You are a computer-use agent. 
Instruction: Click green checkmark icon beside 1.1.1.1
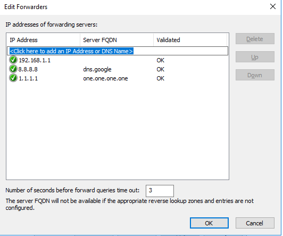click(13, 78)
